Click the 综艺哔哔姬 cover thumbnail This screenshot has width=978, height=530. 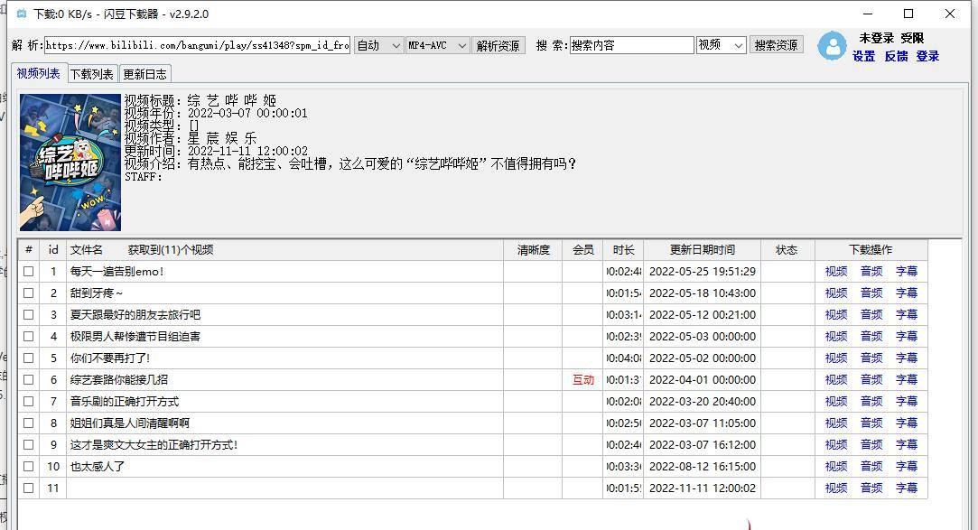pos(70,163)
